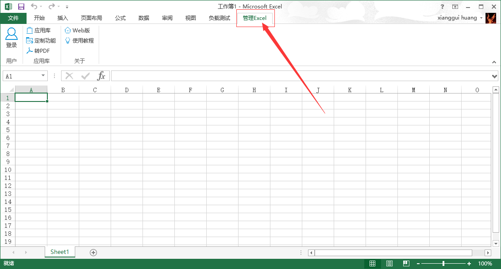The height and width of the screenshot is (269, 501).
Task: Select column D header
Action: 127,90
